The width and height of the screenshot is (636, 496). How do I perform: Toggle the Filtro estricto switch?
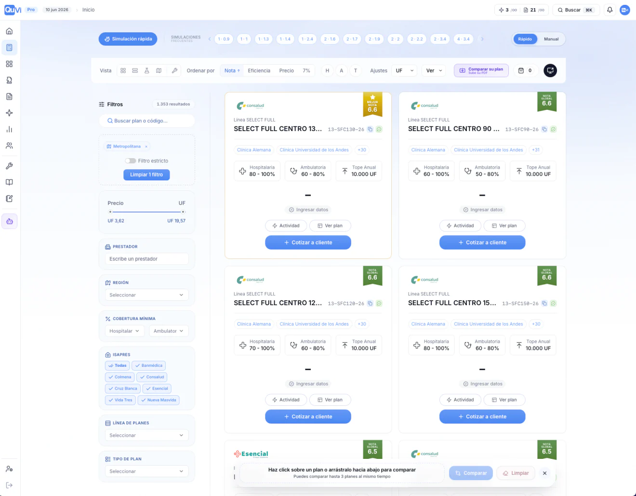pyautogui.click(x=130, y=161)
